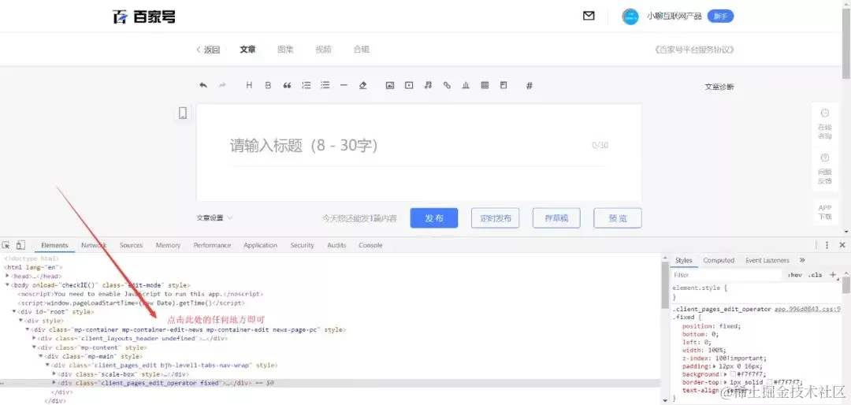Screen dimensions: 851x405
Task: Open 问题反馈 sidebar widget
Action: pyautogui.click(x=825, y=169)
